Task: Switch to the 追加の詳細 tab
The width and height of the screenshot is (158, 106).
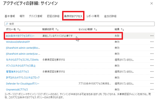Action: tap(110, 16)
